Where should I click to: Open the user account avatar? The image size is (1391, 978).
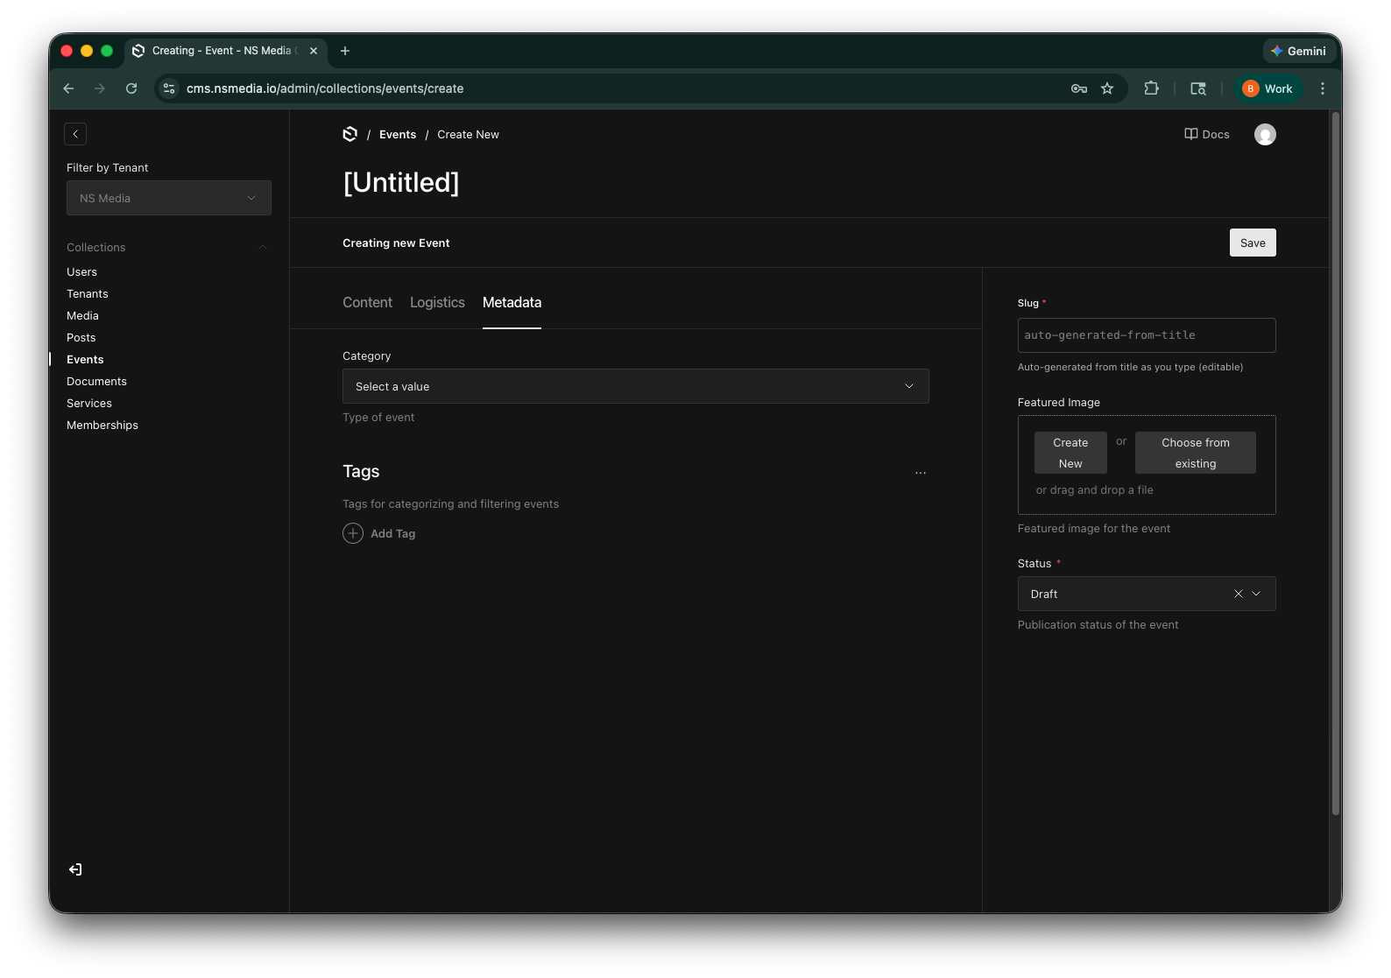point(1265,134)
